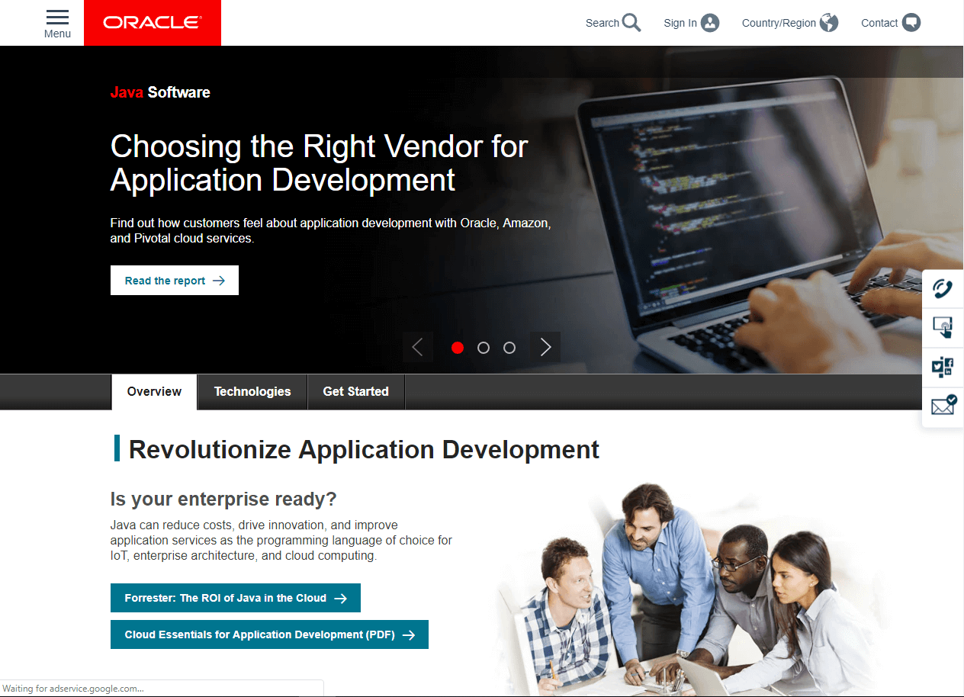Switch to the Get Started tab
This screenshot has height=697, width=964.
tap(356, 392)
